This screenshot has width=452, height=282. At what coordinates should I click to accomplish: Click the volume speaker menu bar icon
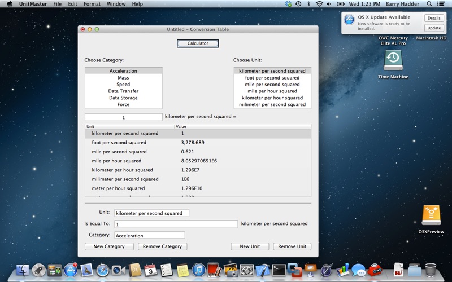(329, 4)
